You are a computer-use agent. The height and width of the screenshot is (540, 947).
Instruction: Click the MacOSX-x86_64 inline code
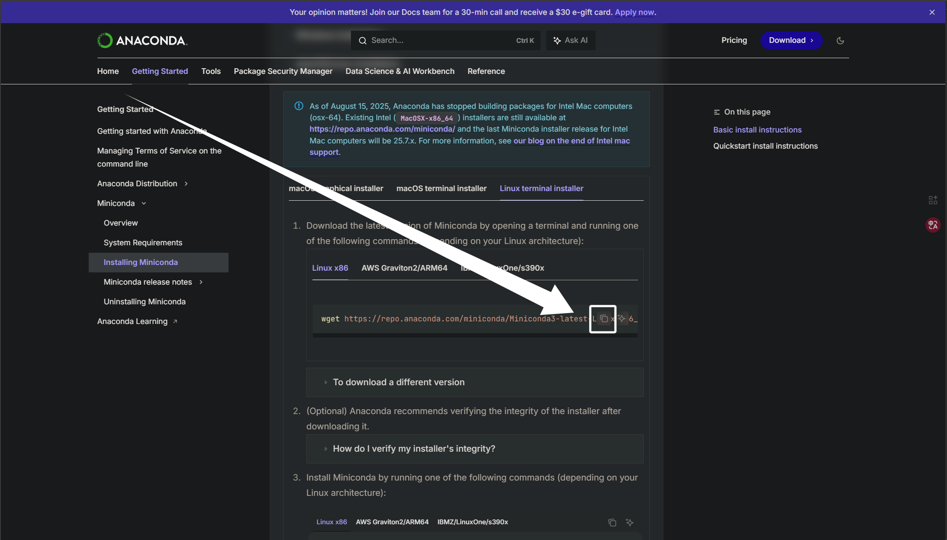tap(427, 118)
